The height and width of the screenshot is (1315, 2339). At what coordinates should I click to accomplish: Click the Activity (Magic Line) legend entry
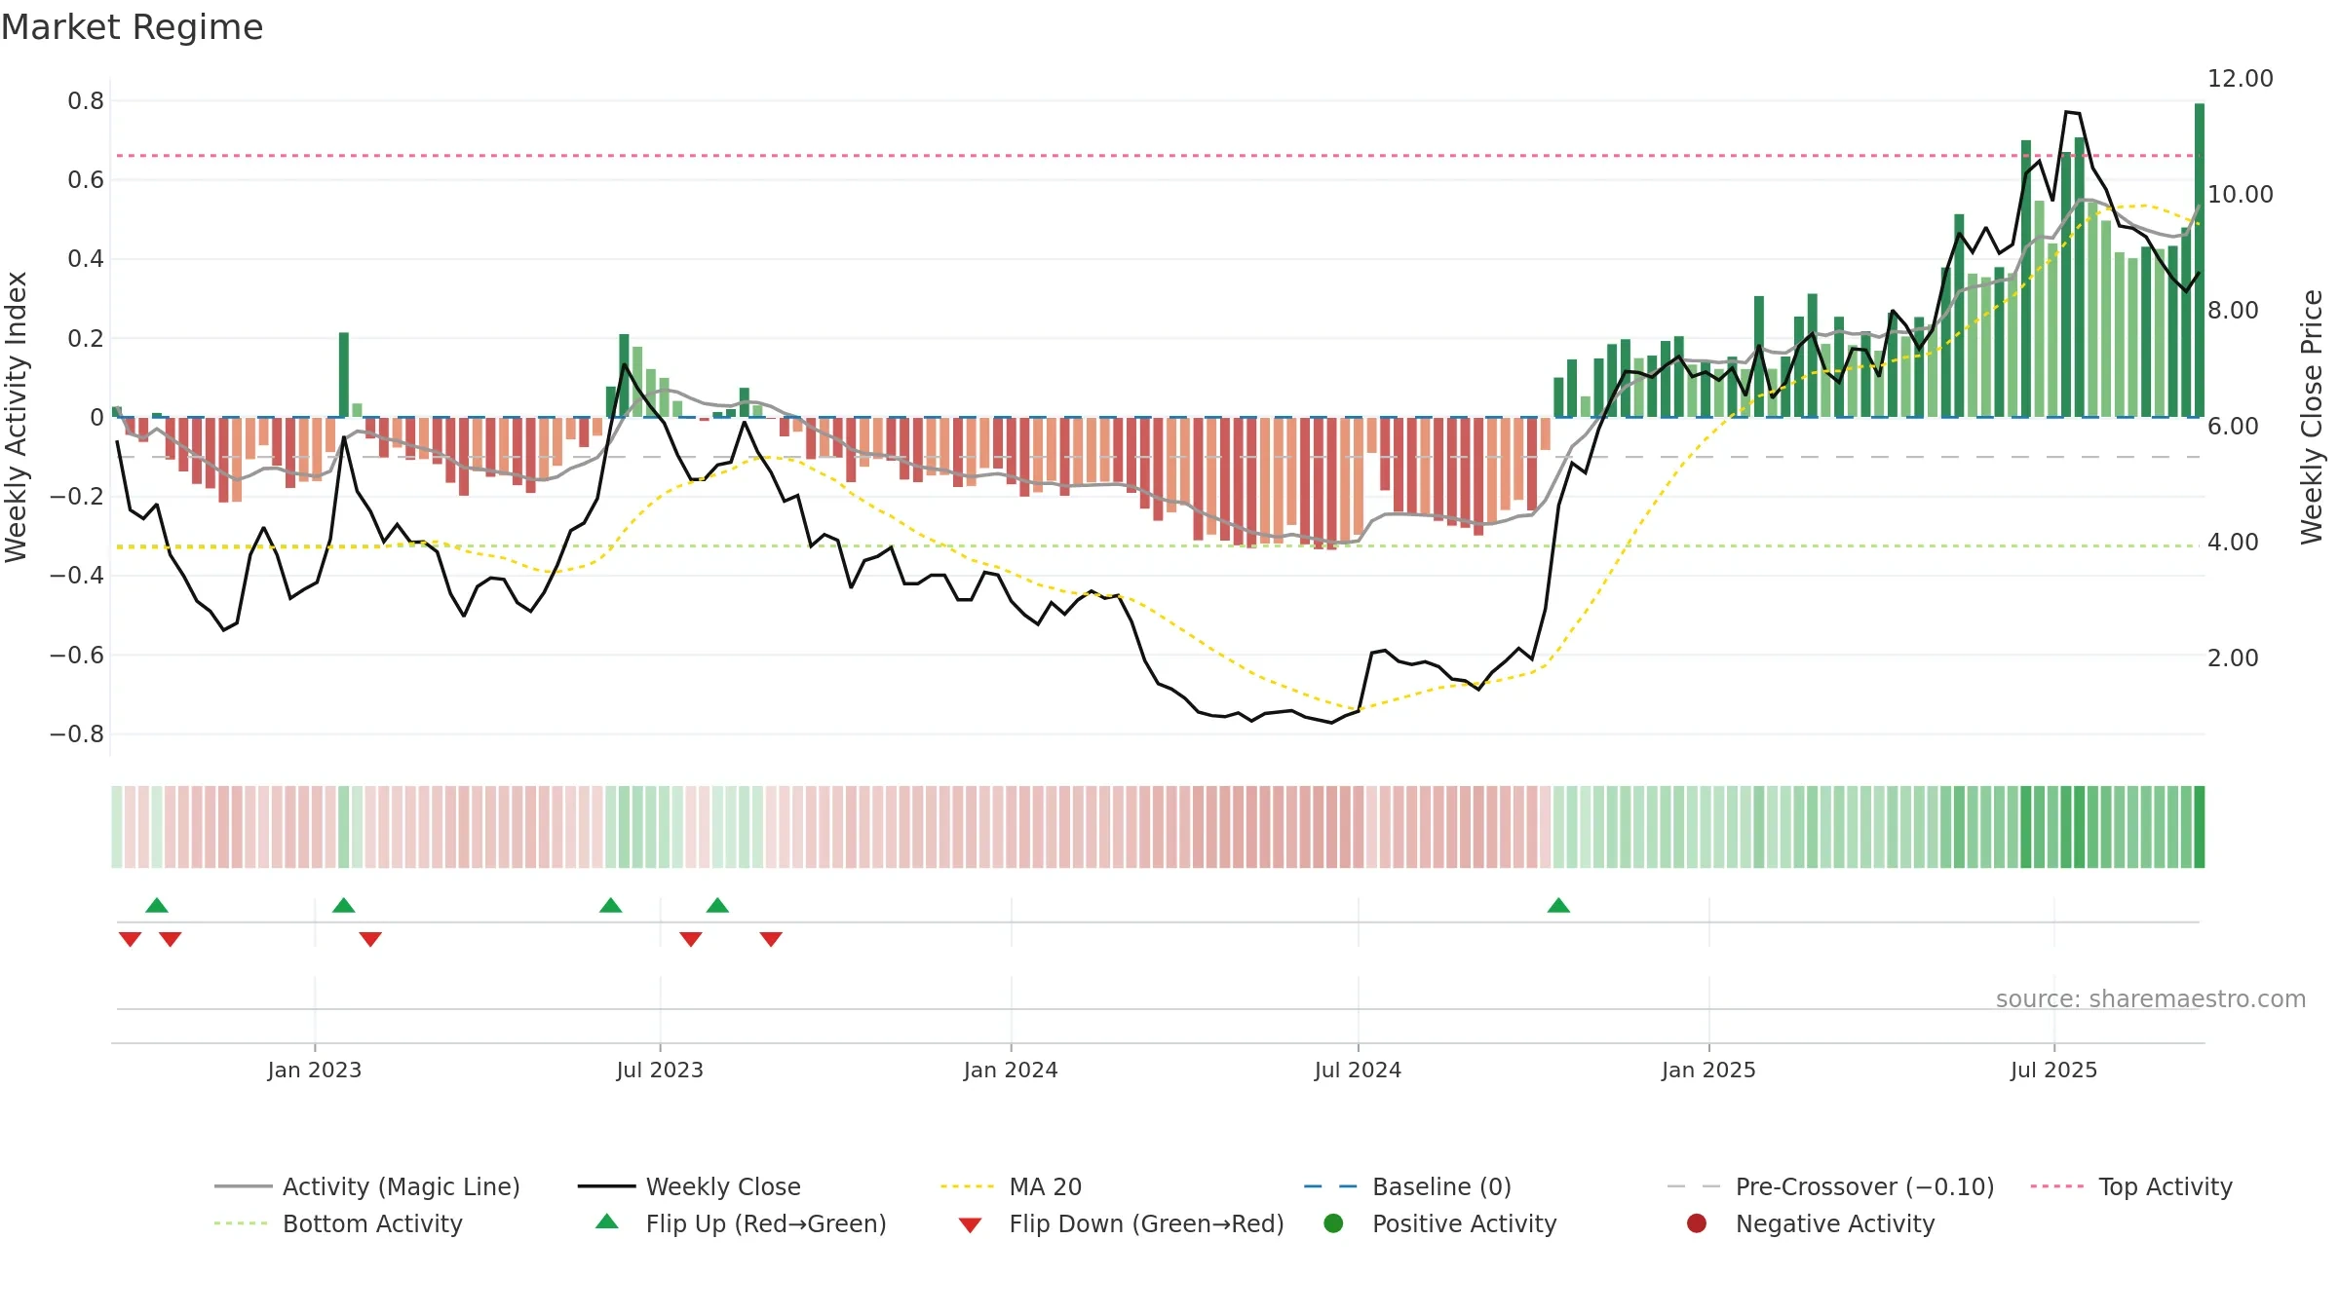pyautogui.click(x=367, y=1186)
